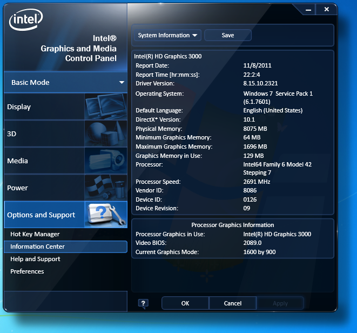Close the control panel window
This screenshot has height=333, width=357.
pyautogui.click(x=327, y=9)
